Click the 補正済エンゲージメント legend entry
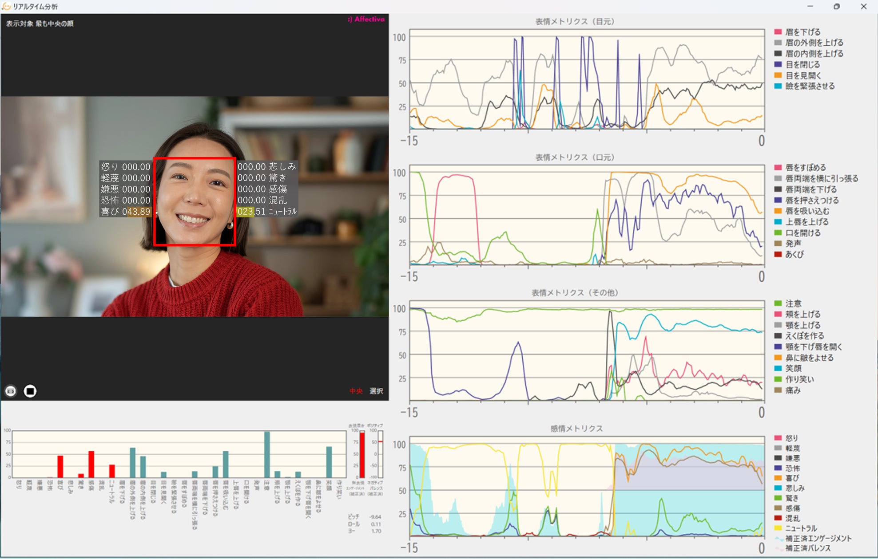 [813, 538]
